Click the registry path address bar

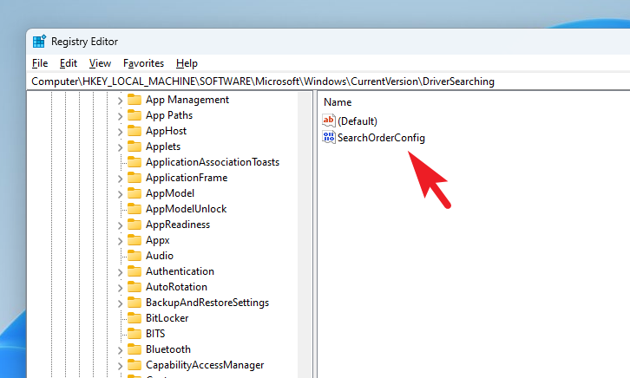330,81
